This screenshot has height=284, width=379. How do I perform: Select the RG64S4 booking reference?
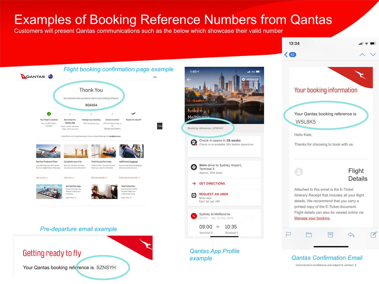(91, 105)
